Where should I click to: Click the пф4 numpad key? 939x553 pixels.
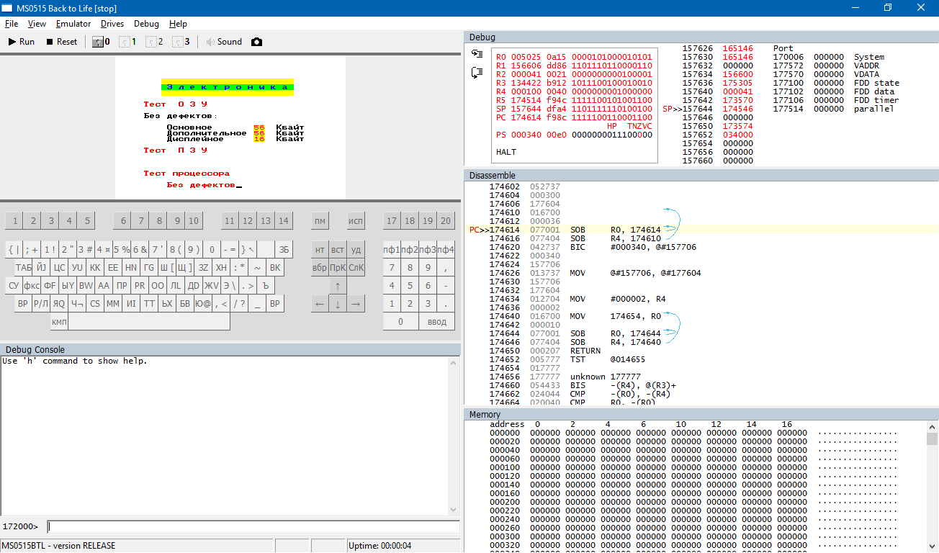pyautogui.click(x=446, y=250)
